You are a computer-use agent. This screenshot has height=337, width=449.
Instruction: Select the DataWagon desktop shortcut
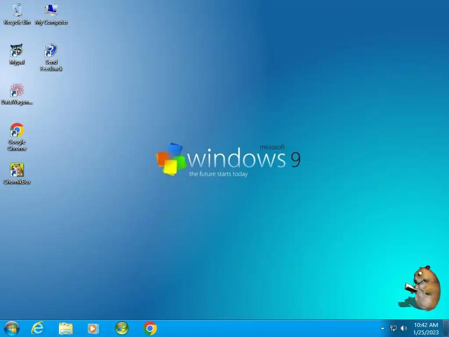17,94
